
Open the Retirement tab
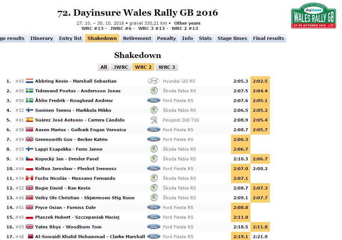[x=137, y=38]
